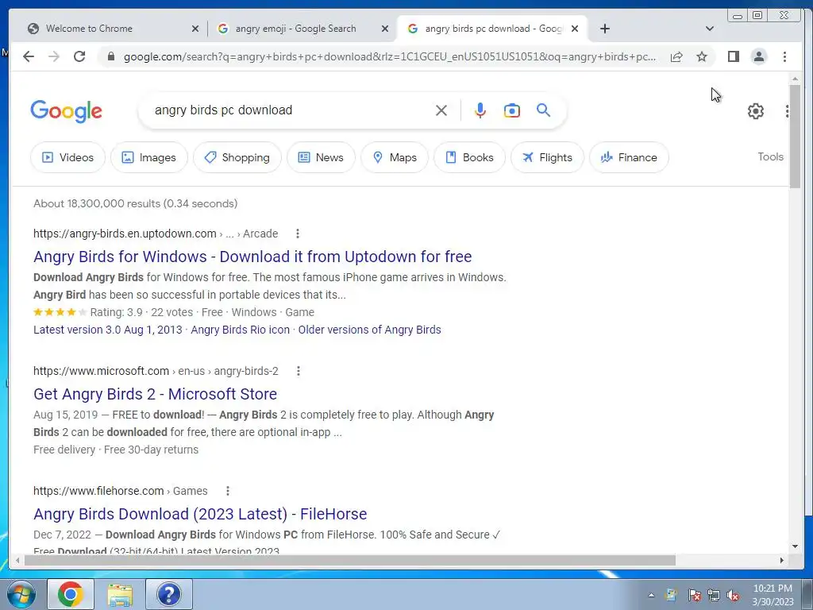813x610 pixels.
Task: Expand the tab search dropdown
Action: [710, 29]
